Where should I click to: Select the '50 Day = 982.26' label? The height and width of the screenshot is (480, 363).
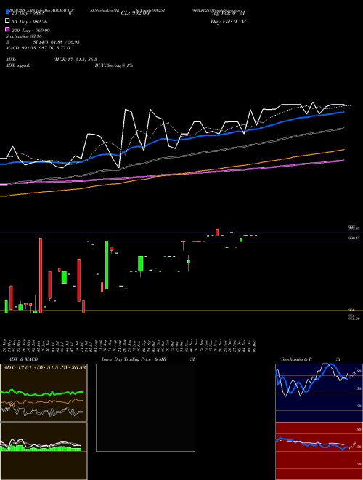(x=29, y=21)
